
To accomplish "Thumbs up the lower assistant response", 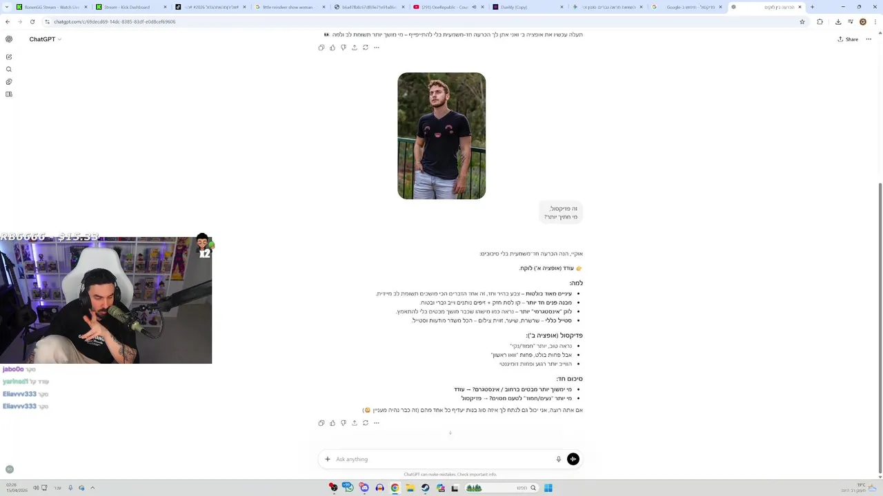I will pos(333,423).
